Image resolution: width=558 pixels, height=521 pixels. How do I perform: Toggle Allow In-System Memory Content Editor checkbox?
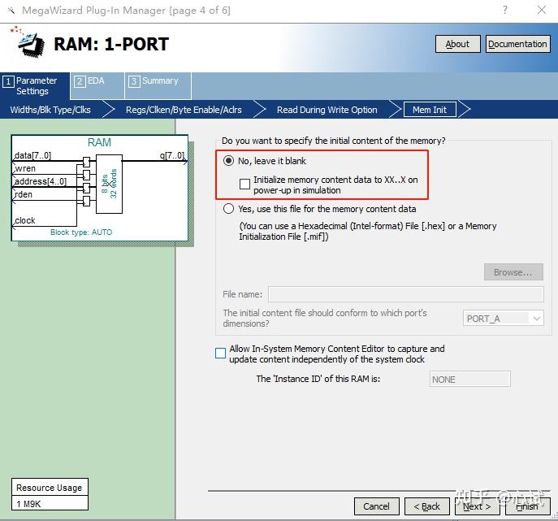pos(220,354)
